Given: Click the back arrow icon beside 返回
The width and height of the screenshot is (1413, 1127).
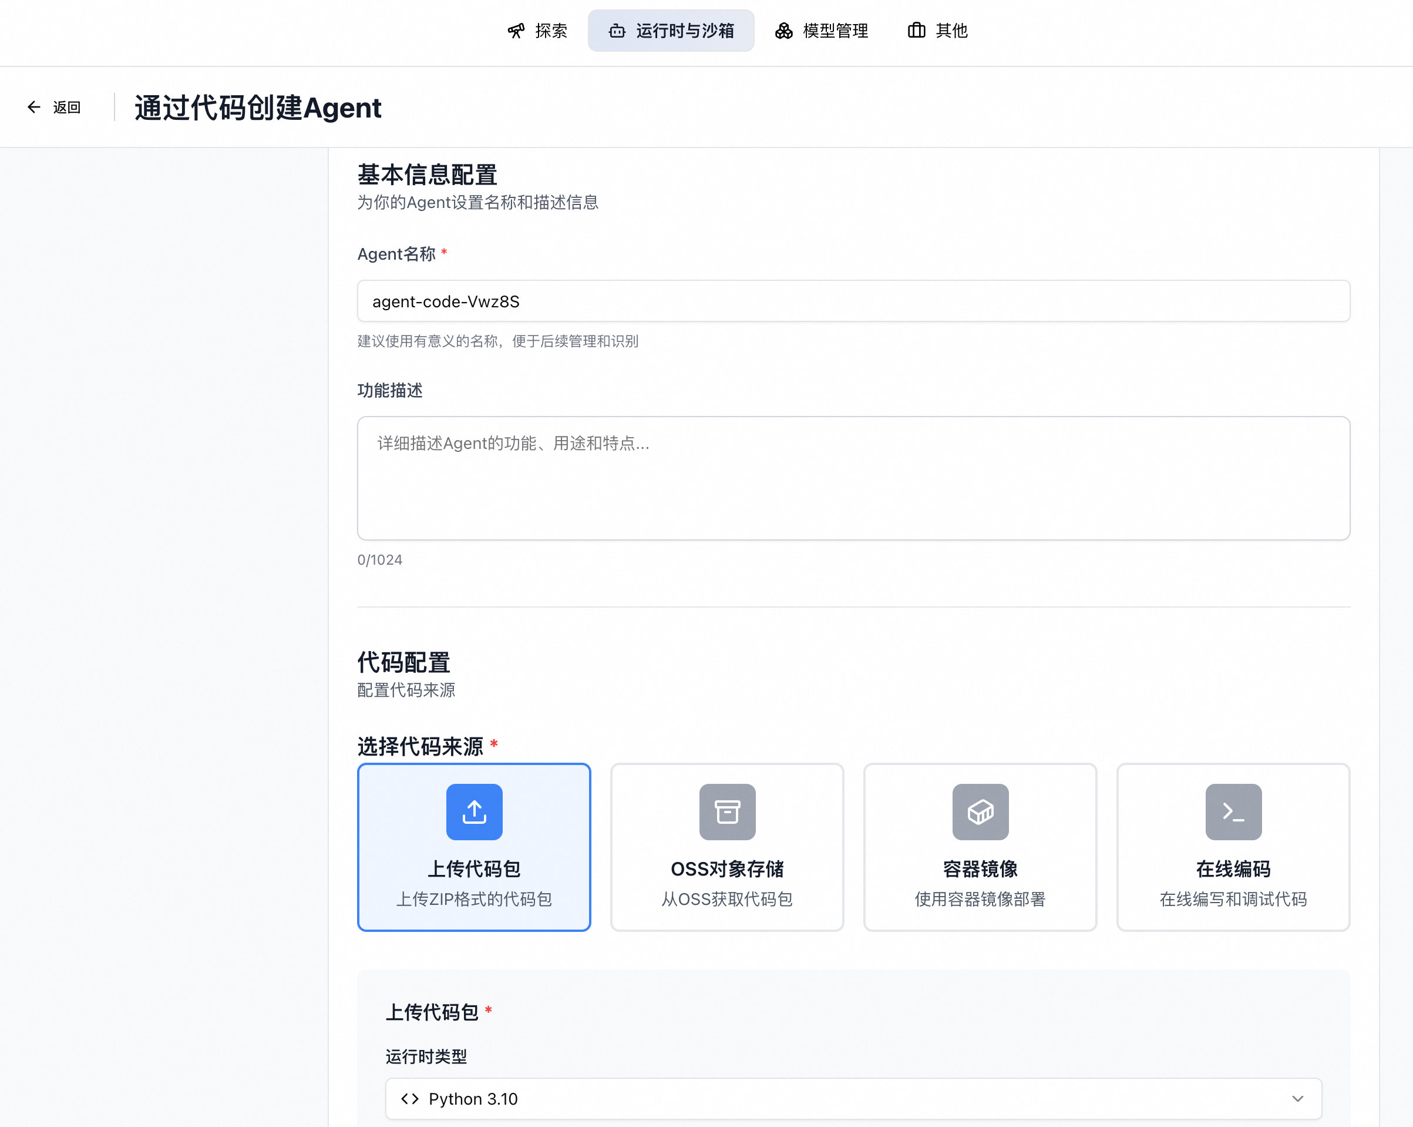Looking at the screenshot, I should click(33, 107).
